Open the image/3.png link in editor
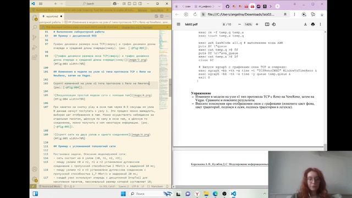Image resolution: width=352 pixels, height=198 pixels. 137,60
